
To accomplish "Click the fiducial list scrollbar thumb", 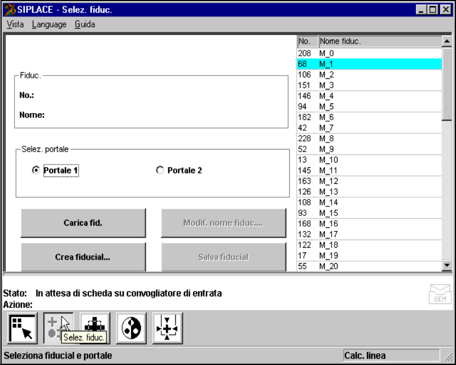I will (447, 84).
